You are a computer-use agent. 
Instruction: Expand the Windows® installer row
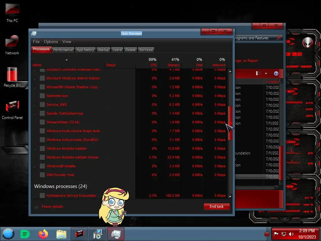click(35, 166)
